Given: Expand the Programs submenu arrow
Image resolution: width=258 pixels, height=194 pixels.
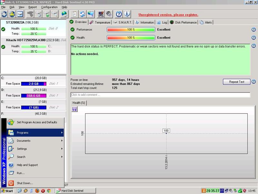Looking at the screenshot, I should (x=62, y=133).
